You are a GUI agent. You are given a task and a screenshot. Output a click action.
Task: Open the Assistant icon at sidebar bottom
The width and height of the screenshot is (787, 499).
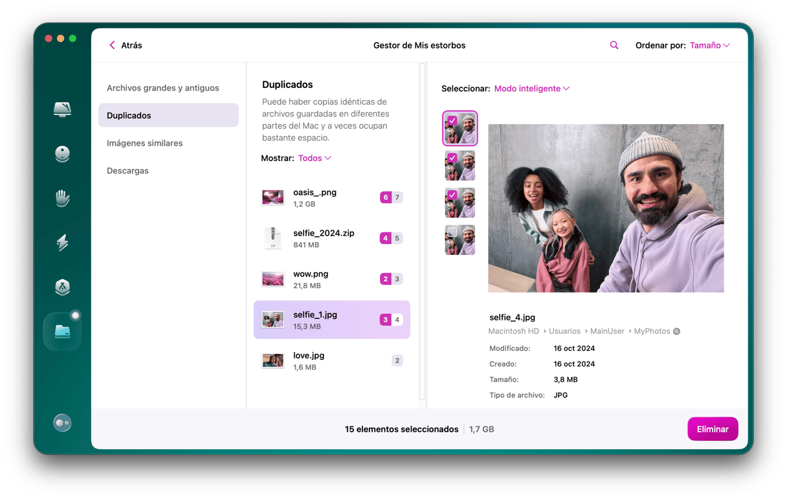pyautogui.click(x=62, y=423)
